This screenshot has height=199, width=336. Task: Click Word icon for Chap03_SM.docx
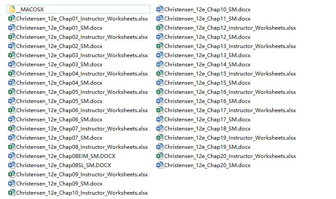coord(11,64)
